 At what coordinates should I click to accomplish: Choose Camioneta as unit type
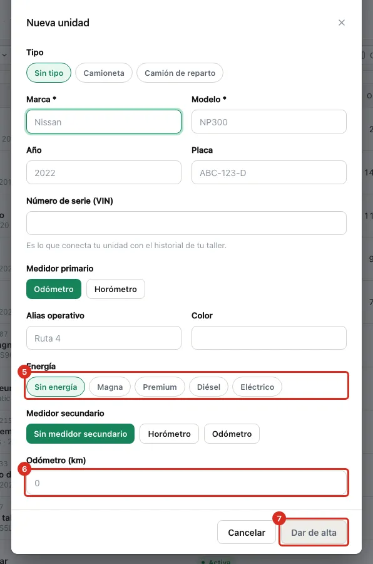click(x=104, y=73)
